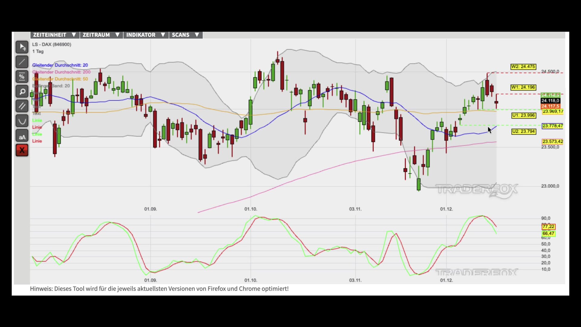Click the W2: 24.475 resistance label
This screenshot has height=327, width=581.
[523, 67]
